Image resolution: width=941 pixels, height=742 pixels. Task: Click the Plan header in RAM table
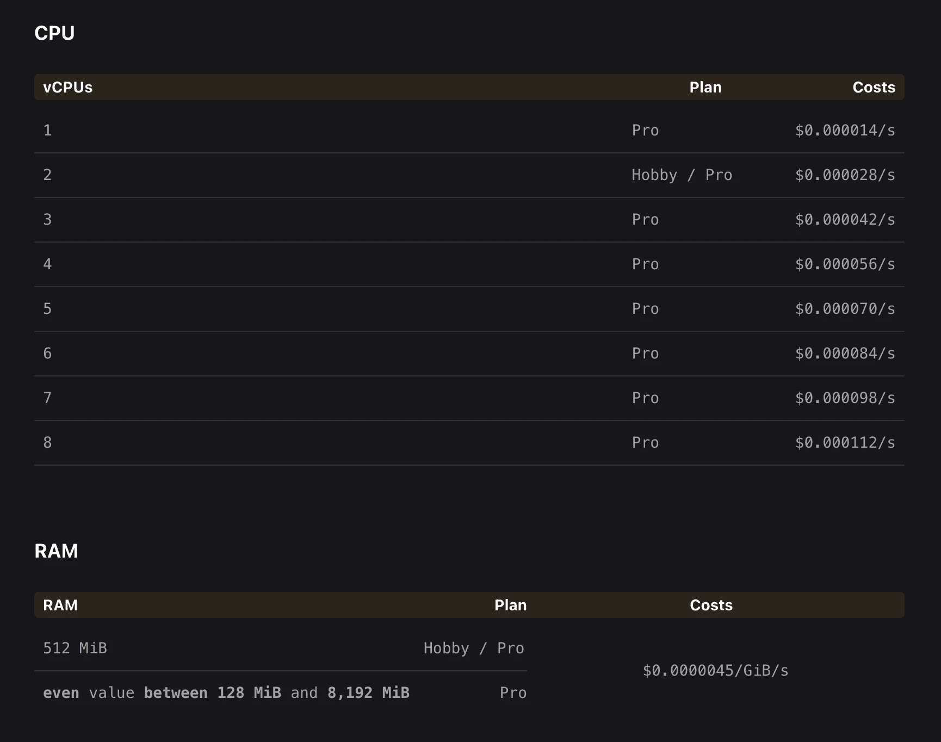510,605
